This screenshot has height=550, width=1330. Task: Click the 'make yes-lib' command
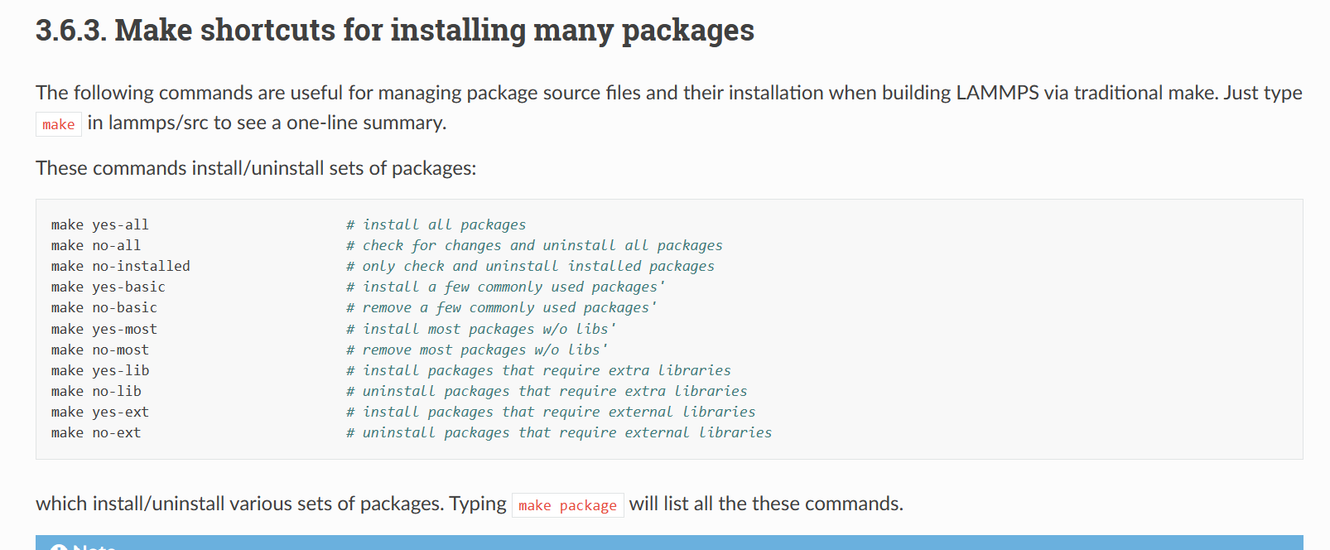coord(100,370)
